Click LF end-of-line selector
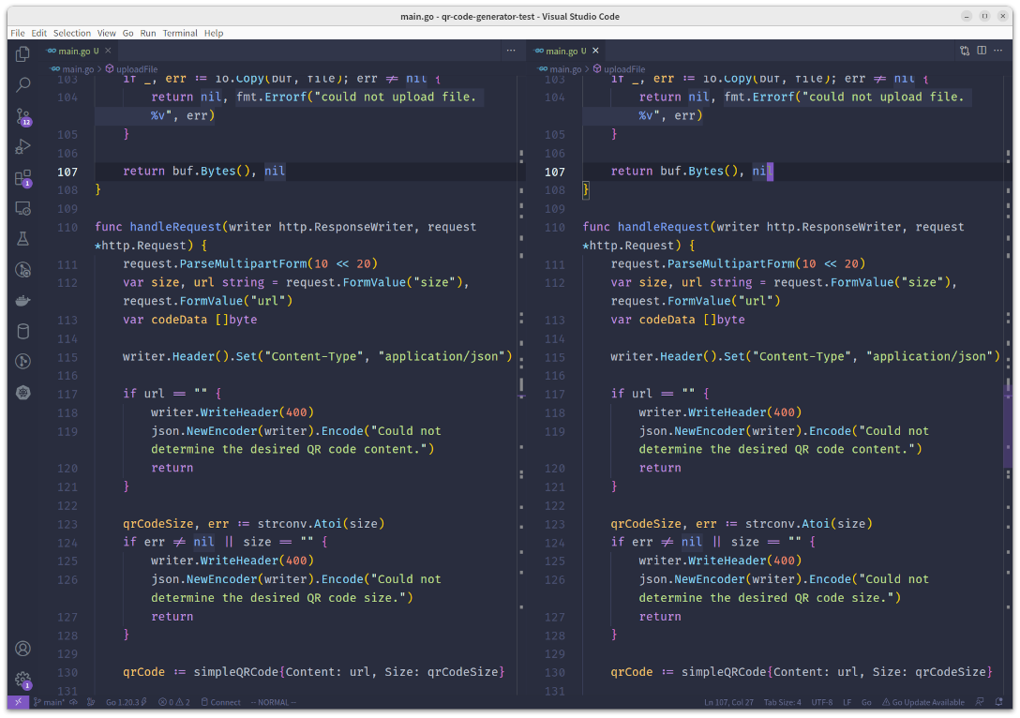 tap(847, 702)
